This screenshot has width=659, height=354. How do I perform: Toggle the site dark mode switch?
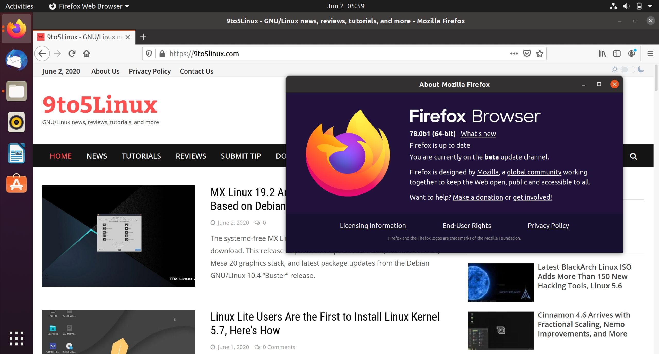[x=628, y=69]
